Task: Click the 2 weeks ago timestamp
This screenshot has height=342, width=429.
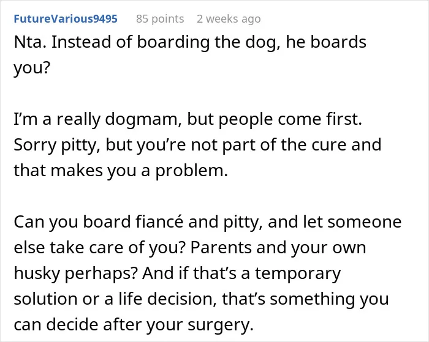Action: coord(229,19)
